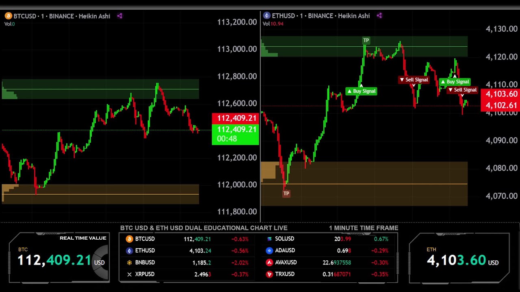Click the ETHUSD Vol 10.94 indicator label

[x=273, y=24]
